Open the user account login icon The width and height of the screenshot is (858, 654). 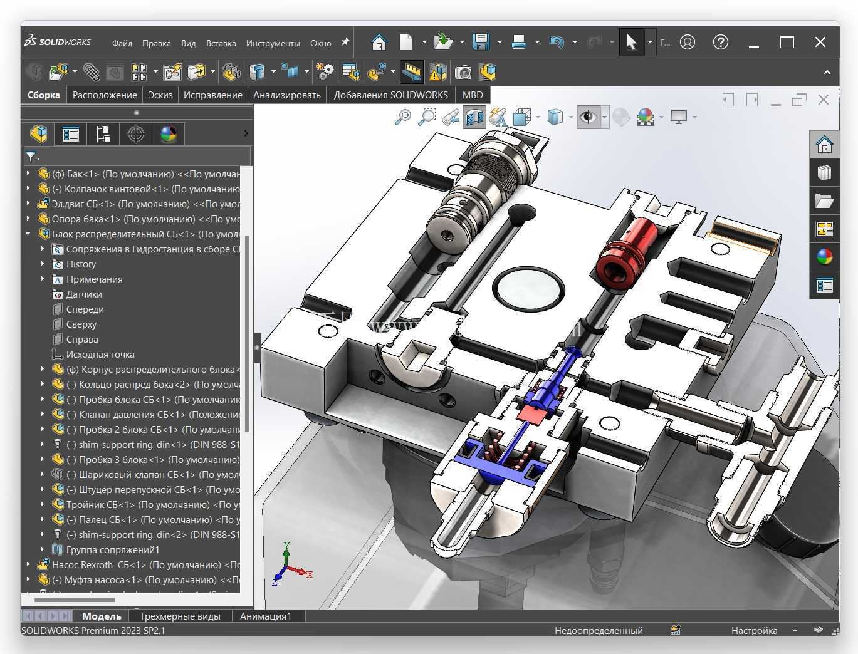coord(688,42)
